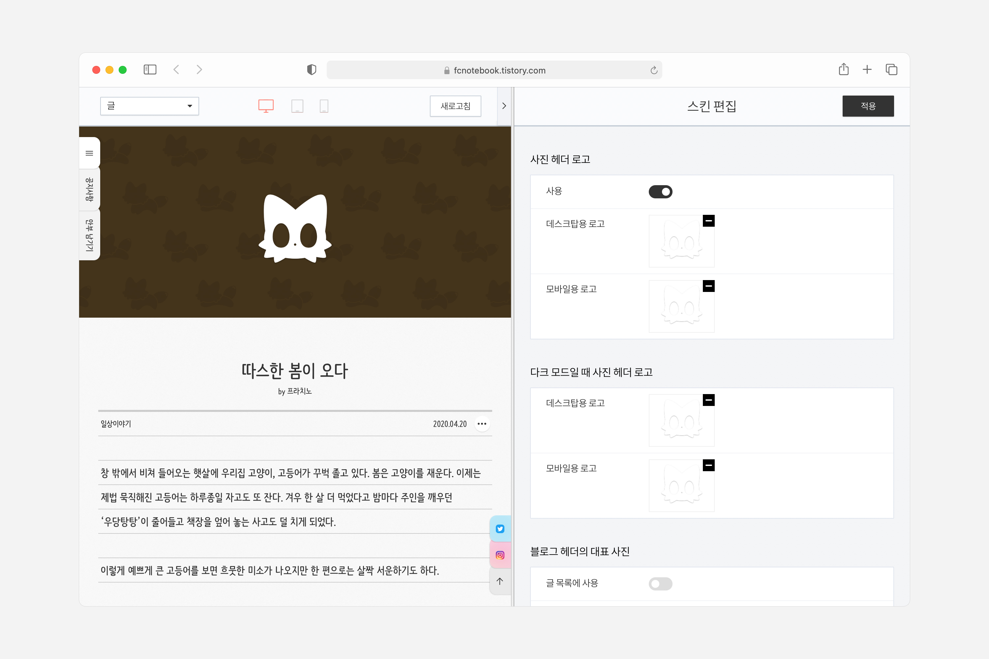Enable the 글 목록에 사용 toggle
Viewport: 989px width, 659px height.
(x=660, y=583)
